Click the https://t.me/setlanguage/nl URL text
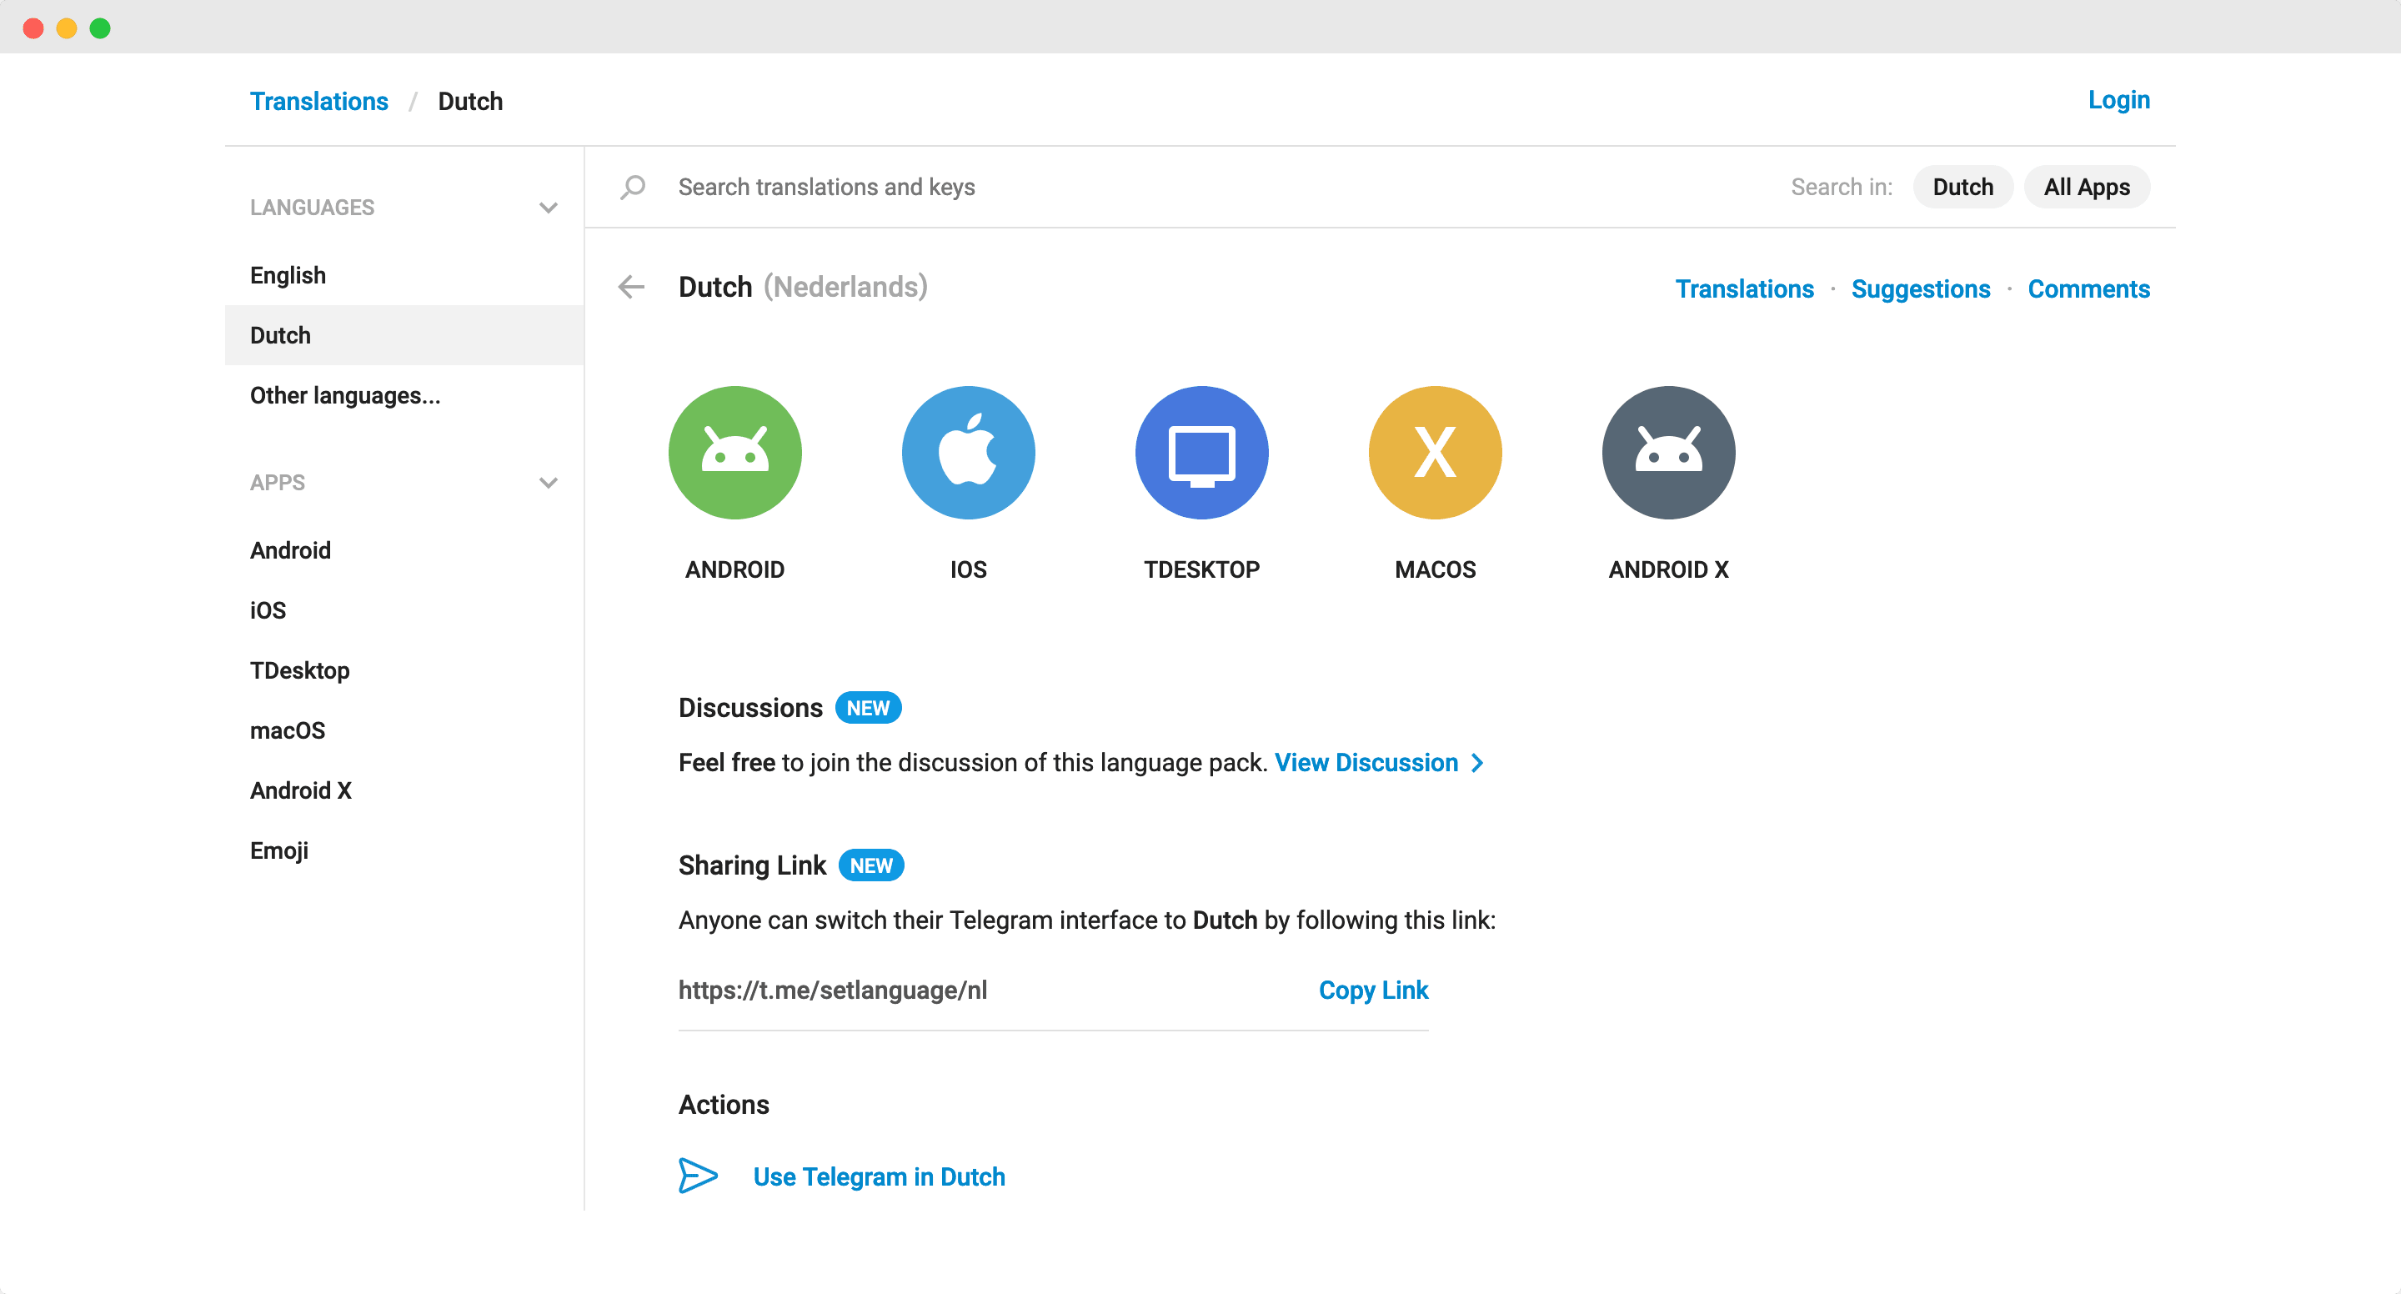Screen dimensions: 2401x1294 pyautogui.click(x=832, y=990)
